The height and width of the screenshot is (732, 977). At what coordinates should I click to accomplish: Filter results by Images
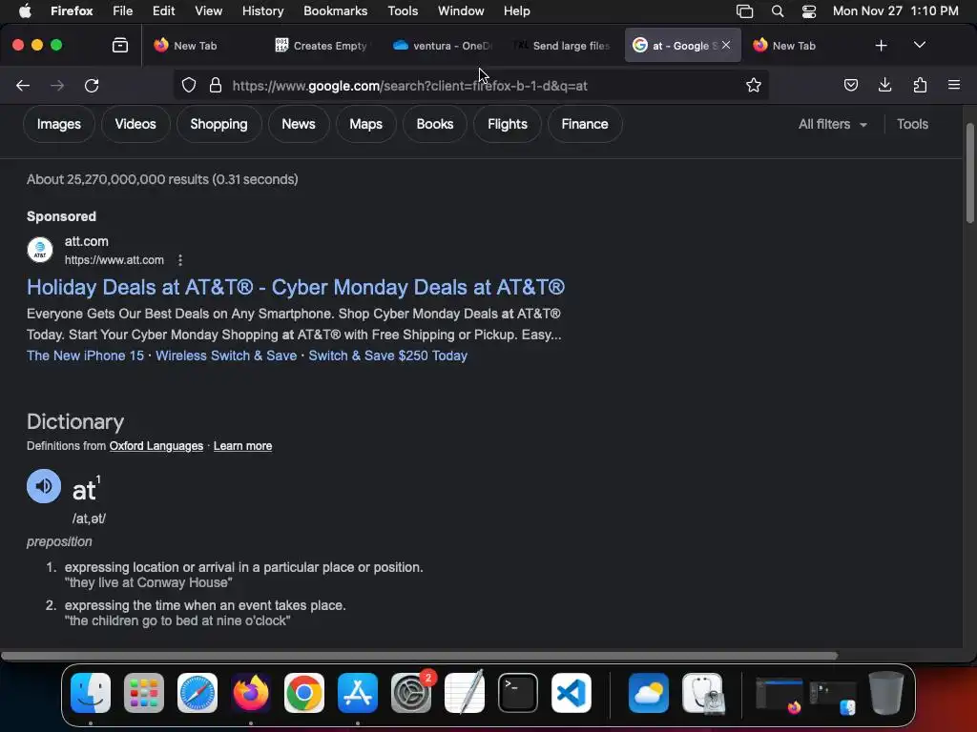[x=58, y=125]
